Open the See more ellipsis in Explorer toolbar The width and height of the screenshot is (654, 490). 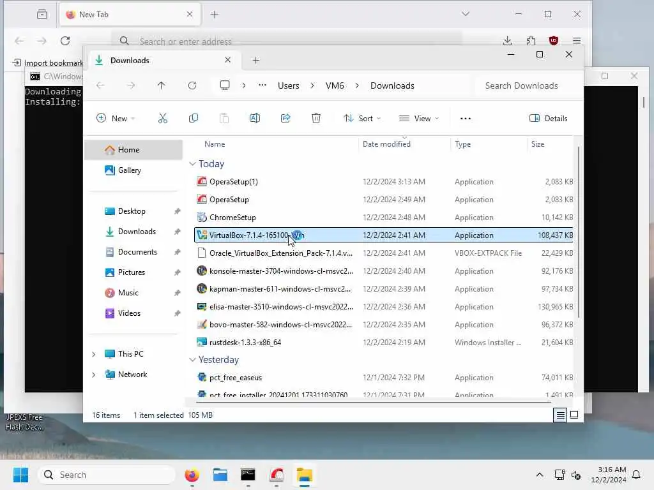pyautogui.click(x=466, y=118)
